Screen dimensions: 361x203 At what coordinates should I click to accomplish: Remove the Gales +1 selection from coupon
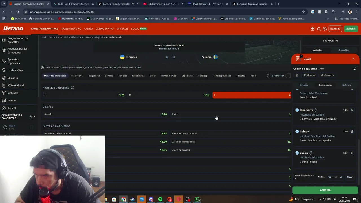pyautogui.click(x=352, y=131)
